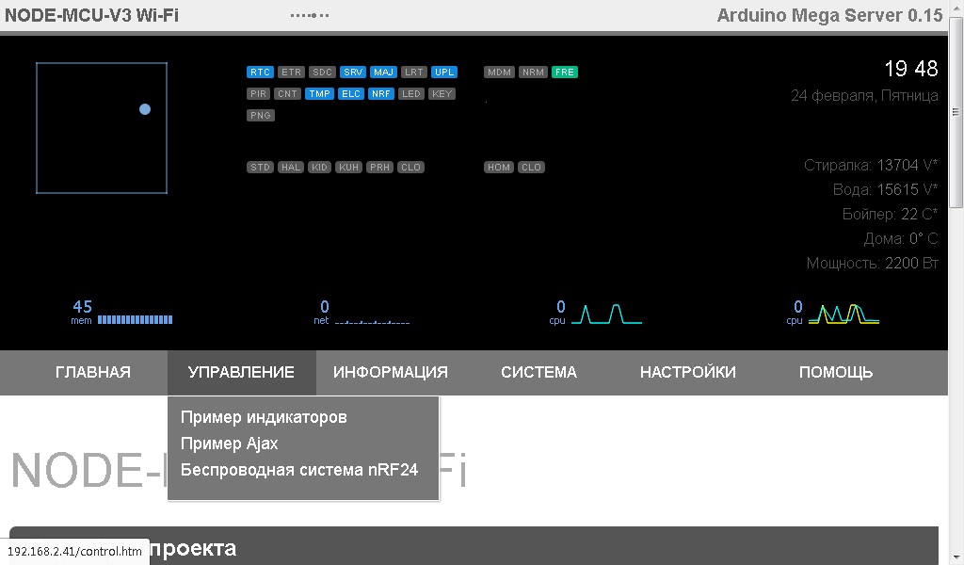Click the LRT status badge
The width and height of the screenshot is (964, 565).
coord(414,72)
